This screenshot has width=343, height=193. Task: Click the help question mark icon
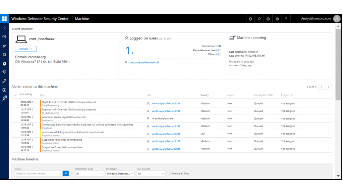pyautogui.click(x=286, y=19)
